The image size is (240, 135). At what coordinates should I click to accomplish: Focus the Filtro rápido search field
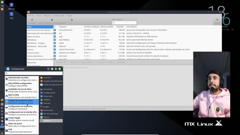coord(124,22)
